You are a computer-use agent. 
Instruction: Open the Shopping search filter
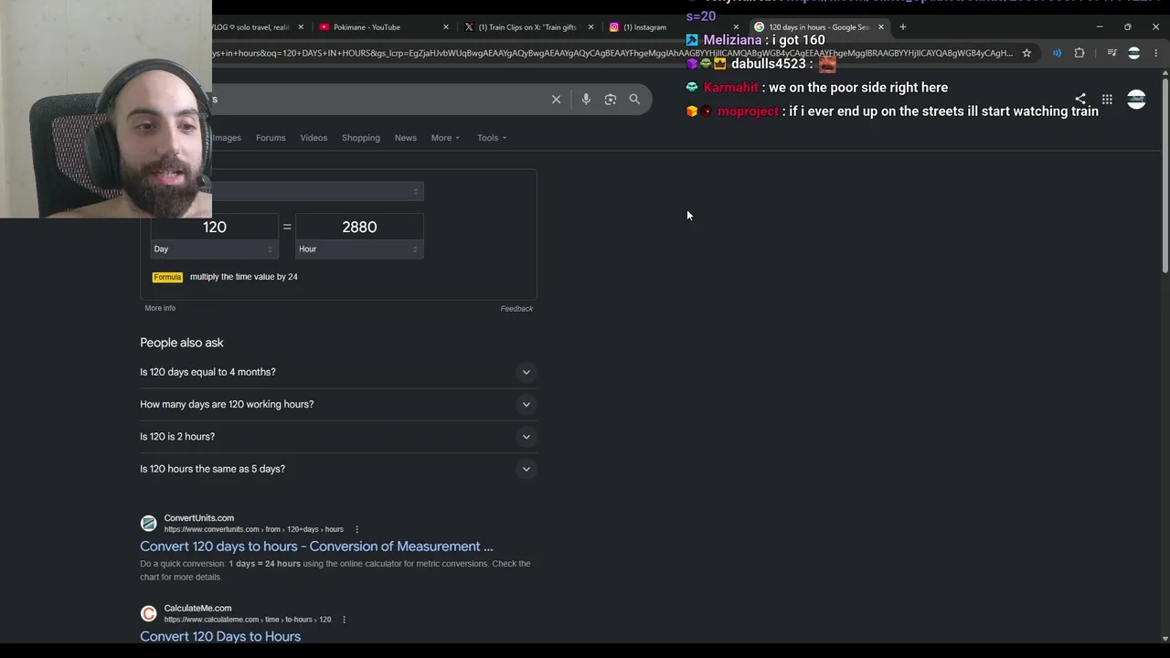point(361,138)
